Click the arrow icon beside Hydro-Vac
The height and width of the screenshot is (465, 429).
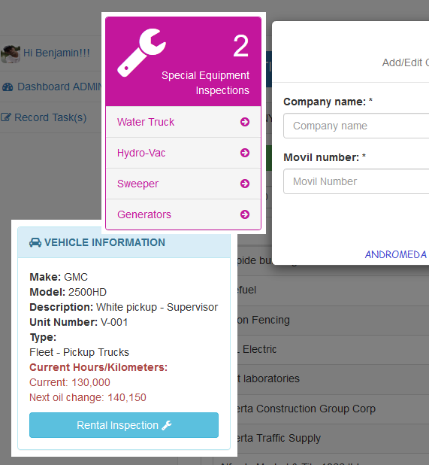pos(245,153)
